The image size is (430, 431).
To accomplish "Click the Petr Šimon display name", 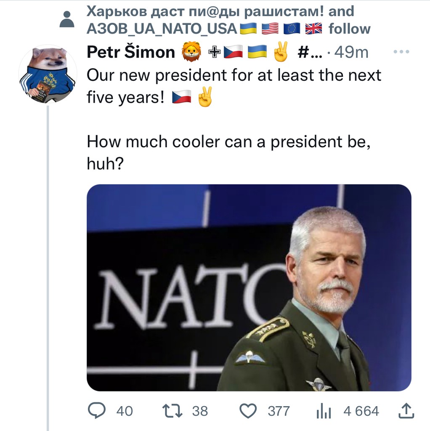I will (130, 52).
